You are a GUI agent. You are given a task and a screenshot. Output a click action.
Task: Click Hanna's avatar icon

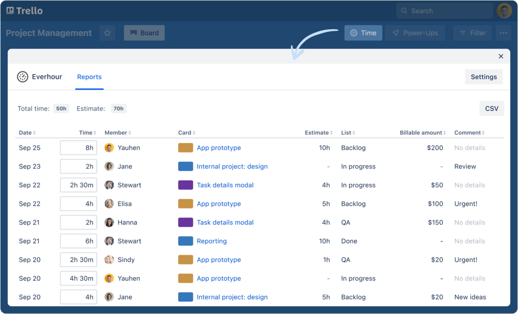click(109, 222)
